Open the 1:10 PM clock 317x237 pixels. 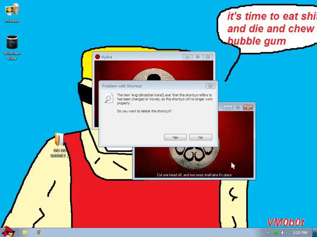(x=300, y=233)
